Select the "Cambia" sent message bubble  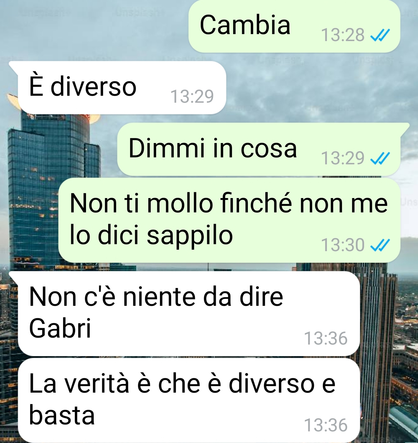click(294, 26)
